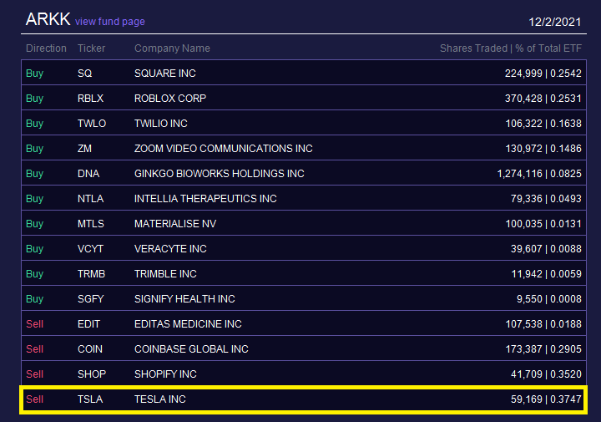Click VERACYTE INC company name

(170, 248)
